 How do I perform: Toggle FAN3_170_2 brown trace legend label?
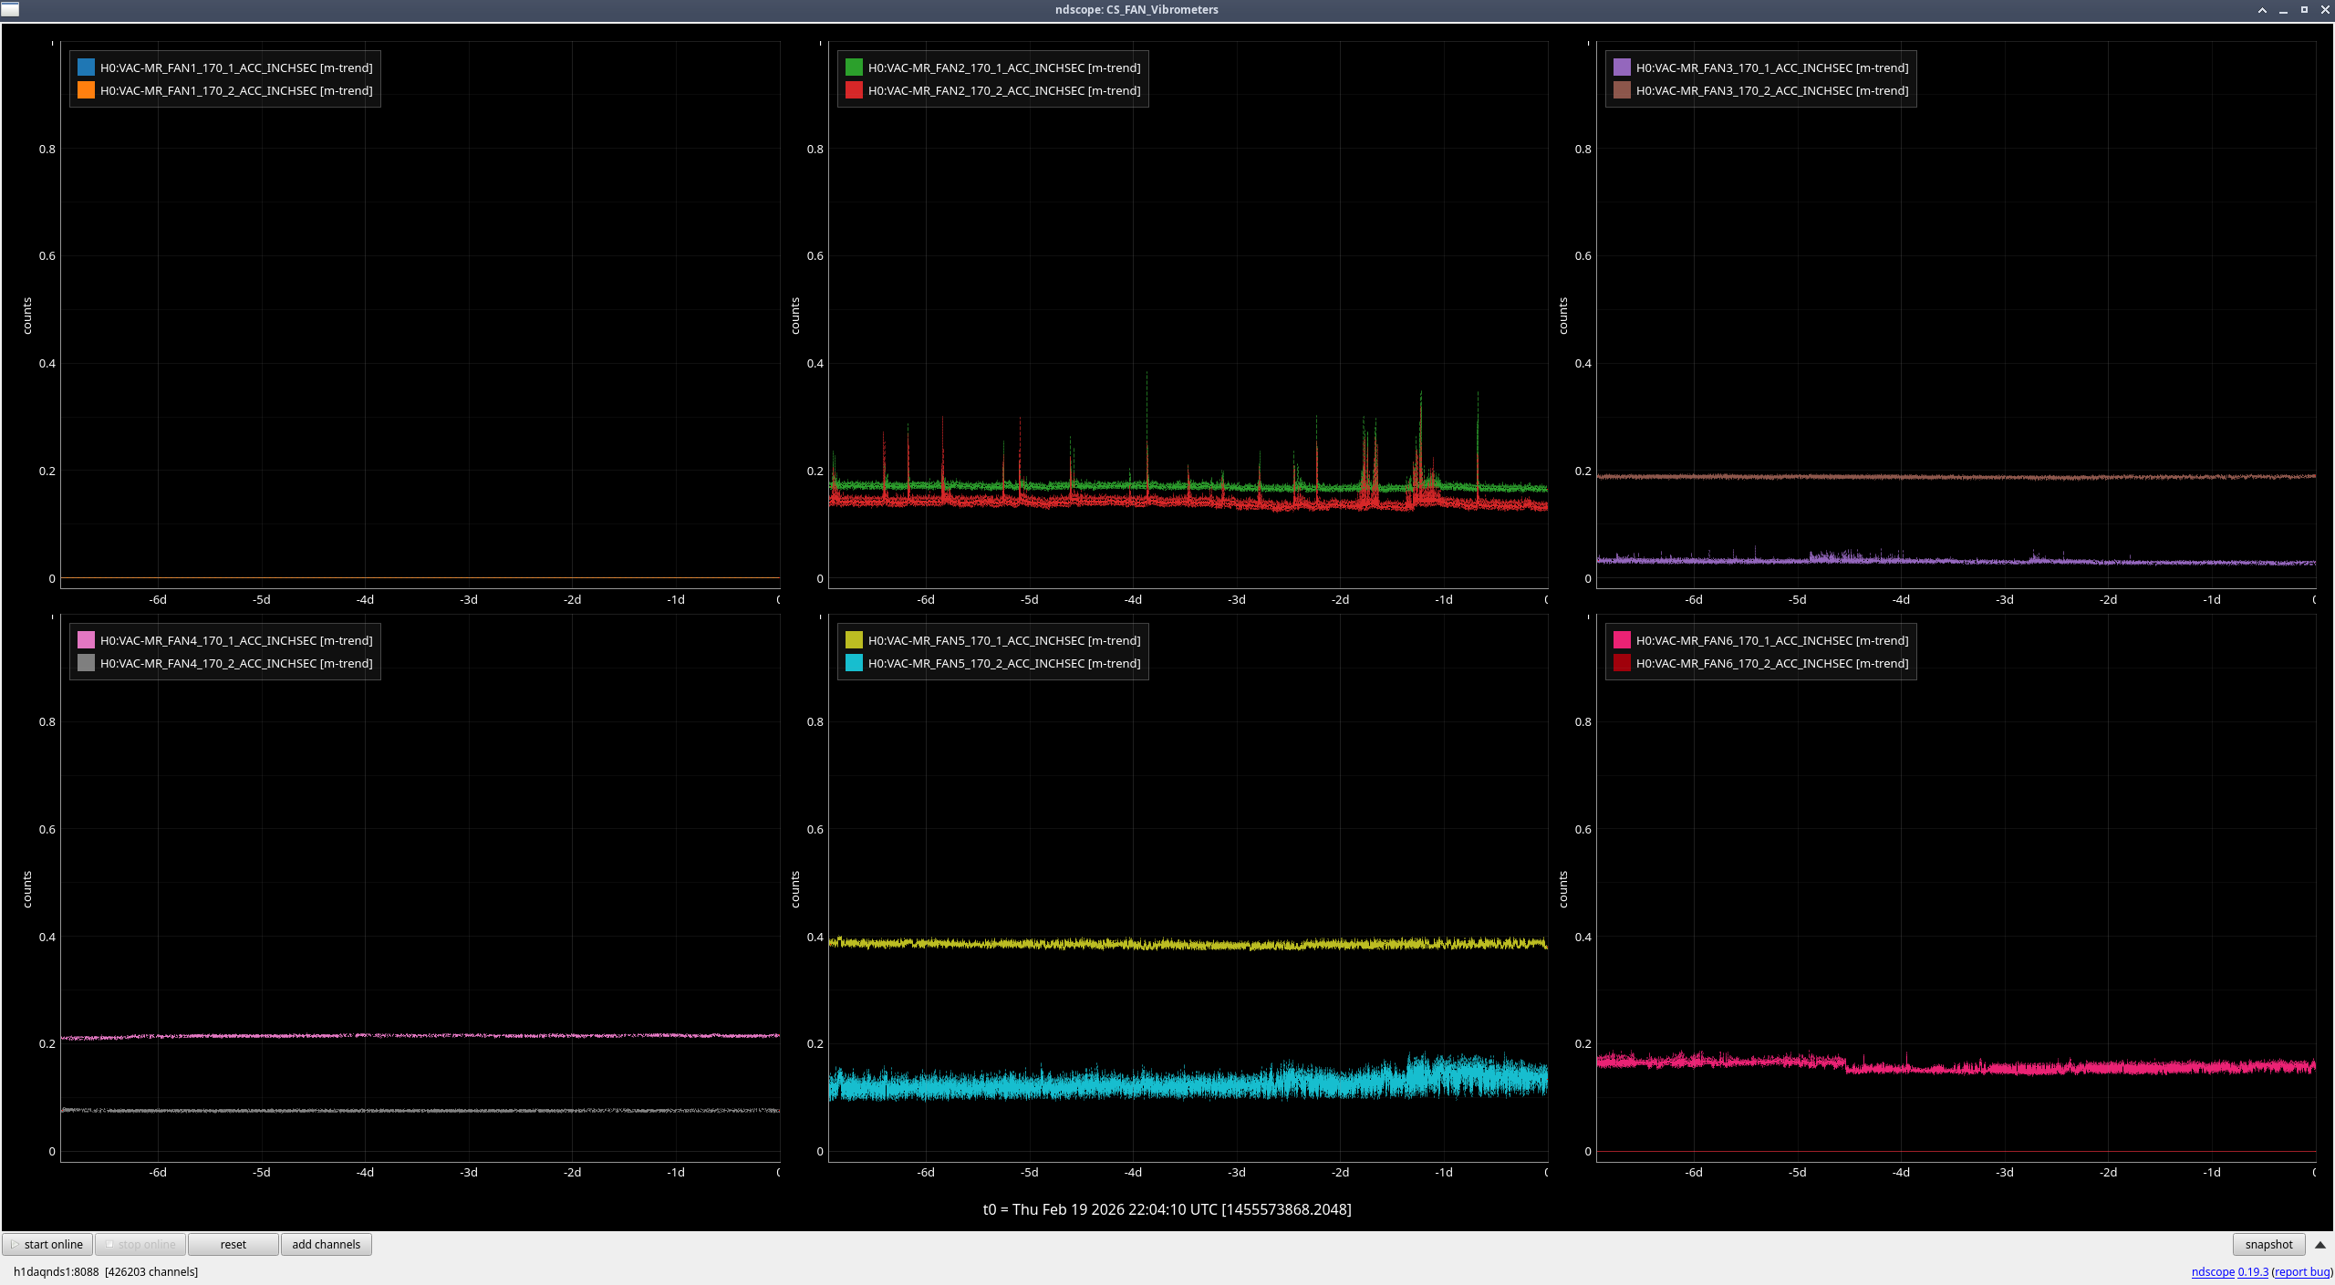[x=1771, y=90]
